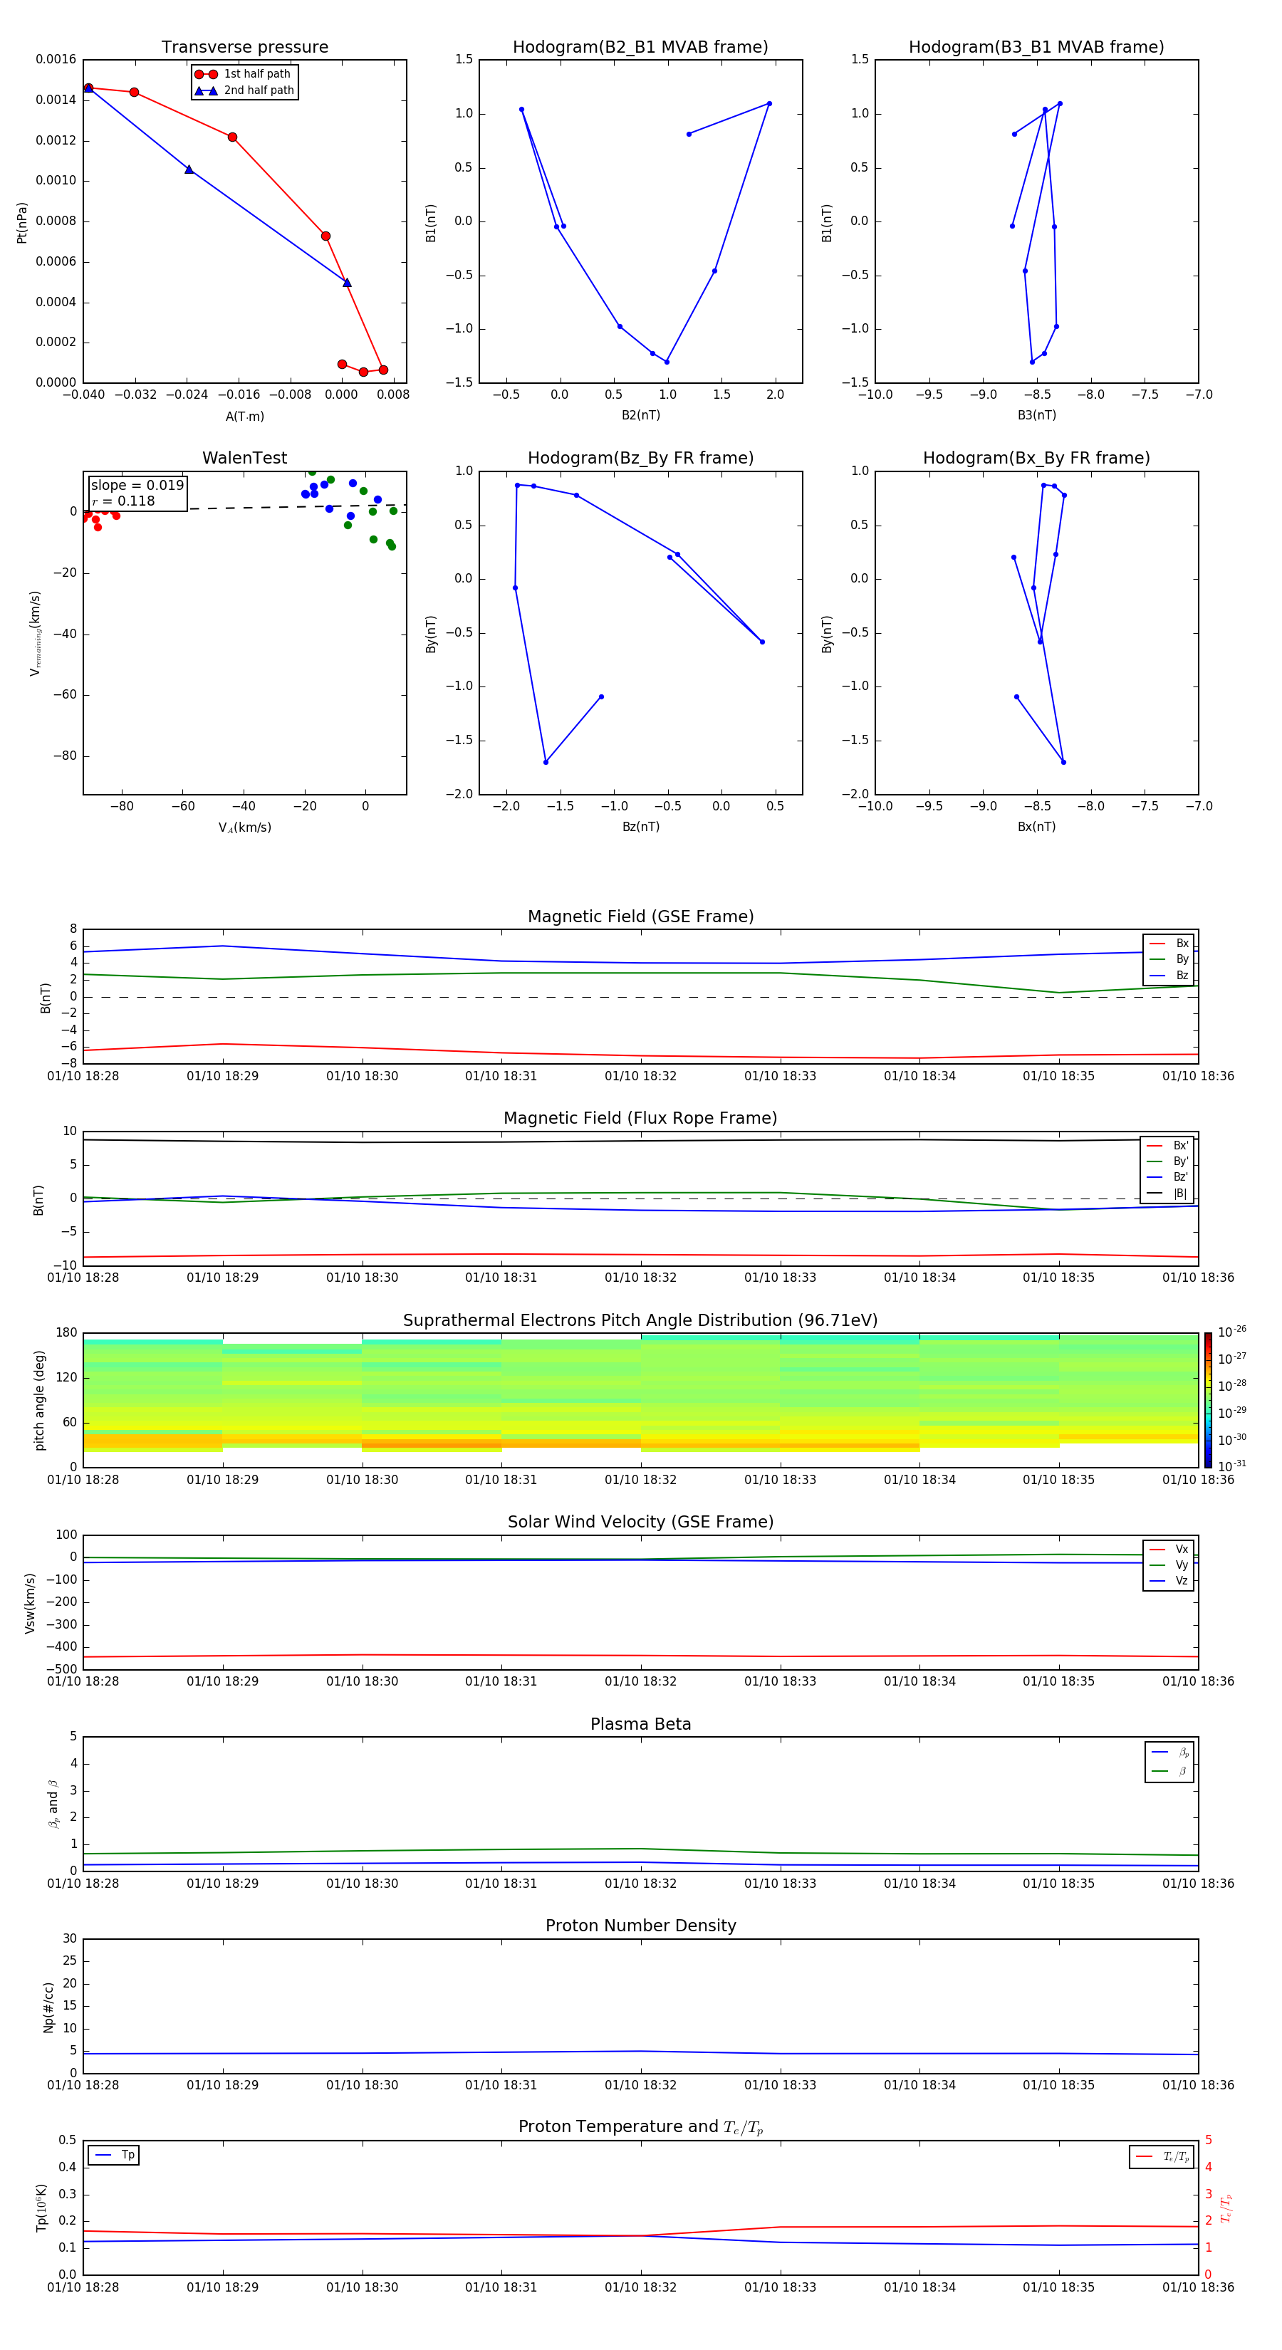Click the By entry in GSE magnetic legend

point(1169,960)
